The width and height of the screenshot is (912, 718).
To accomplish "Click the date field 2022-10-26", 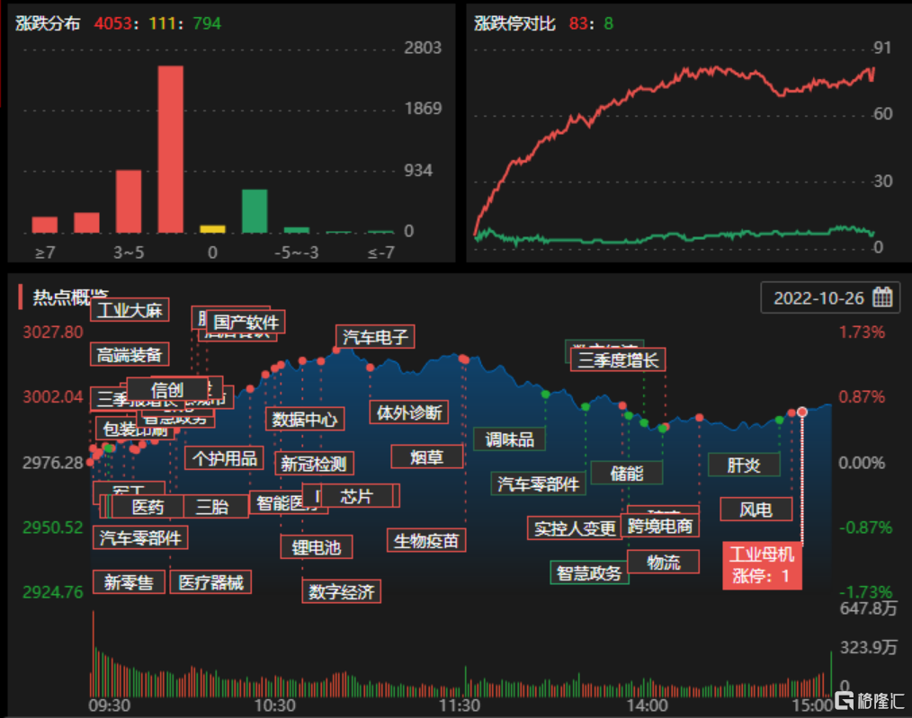I will pyautogui.click(x=830, y=298).
